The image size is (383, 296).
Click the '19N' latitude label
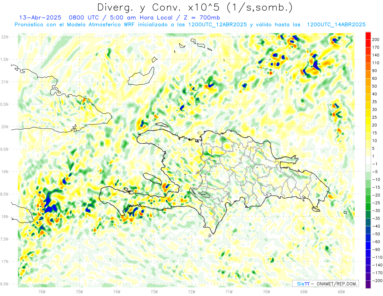pos(5,172)
